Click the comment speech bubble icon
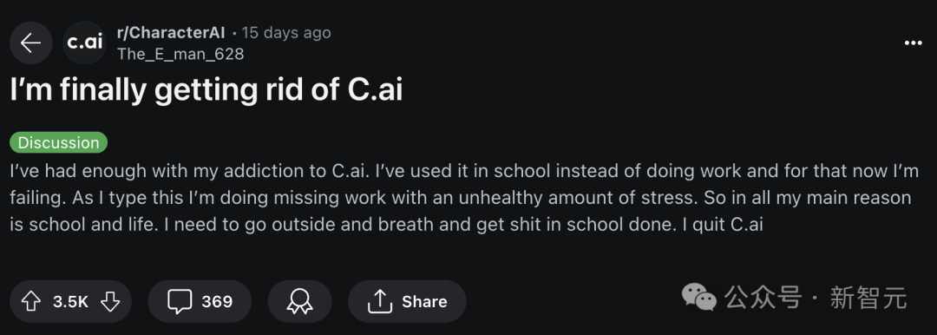The width and height of the screenshot is (937, 335). pos(180,301)
